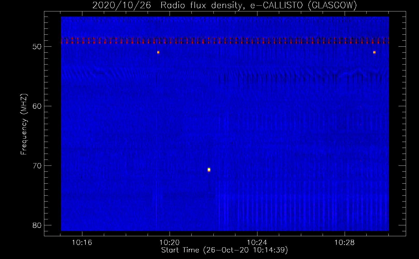The width and height of the screenshot is (419, 259).
Task: Click the bright spot near 70 MHz
Action: (x=209, y=170)
